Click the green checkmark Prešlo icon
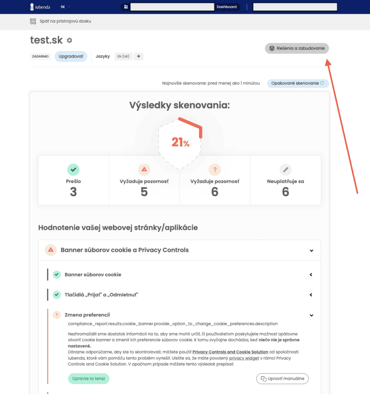Image resolution: width=370 pixels, height=394 pixels. click(73, 170)
